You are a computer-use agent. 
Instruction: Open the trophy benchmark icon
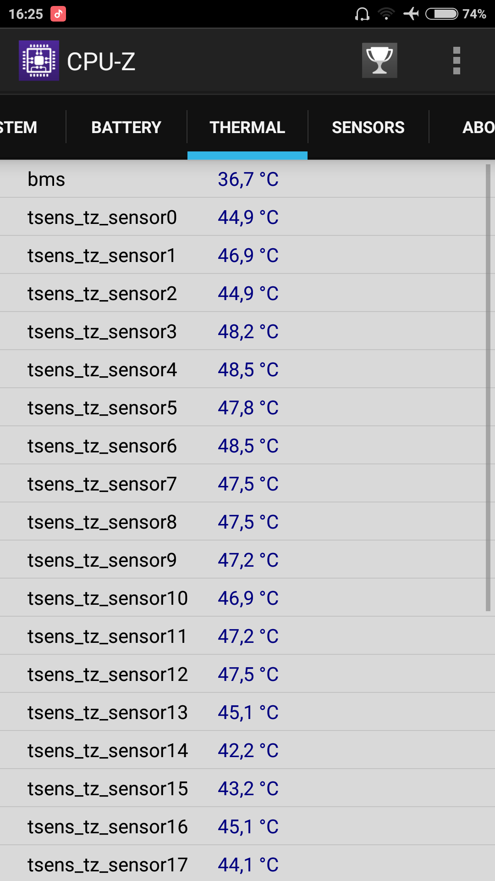tap(379, 61)
